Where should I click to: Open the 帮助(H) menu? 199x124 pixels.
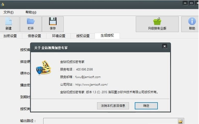coord(31,12)
